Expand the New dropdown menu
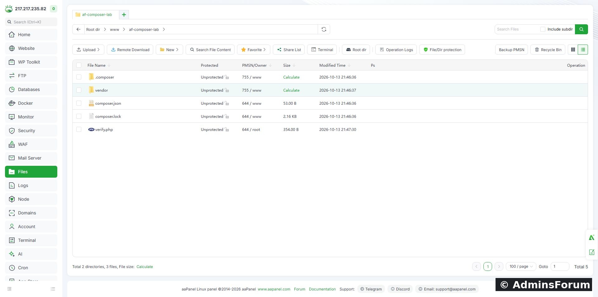This screenshot has width=598, height=297. [169, 50]
